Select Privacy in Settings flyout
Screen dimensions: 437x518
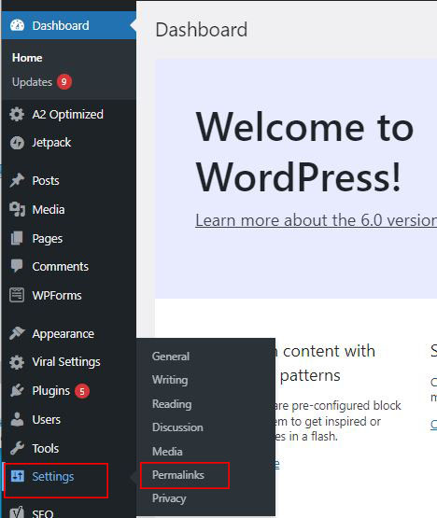[169, 498]
